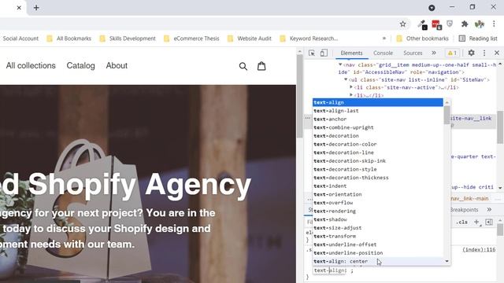Close the current browser tab

[x=19, y=8]
